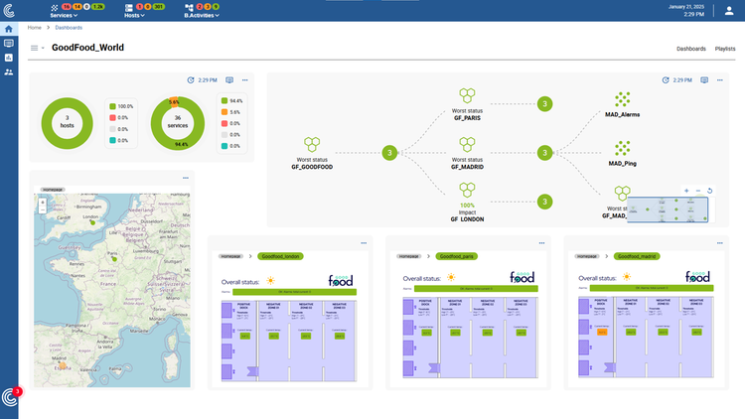Expand the Hosts status dropdown

pos(136,16)
